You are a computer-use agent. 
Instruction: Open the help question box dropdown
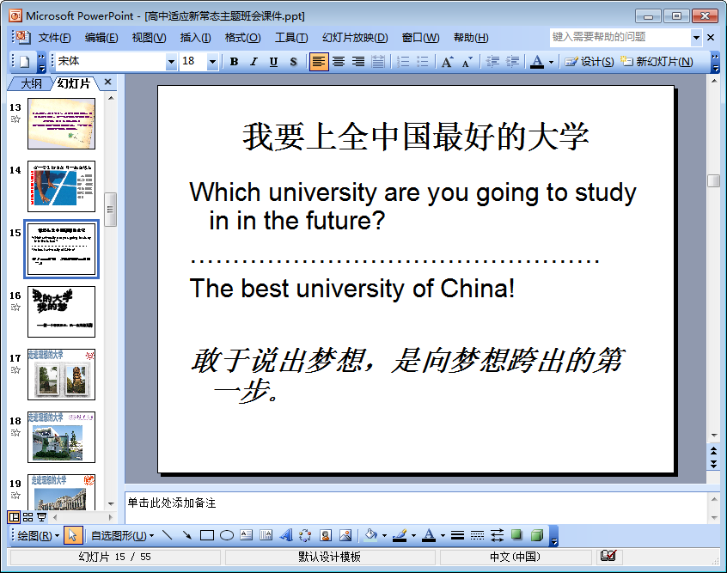(696, 37)
